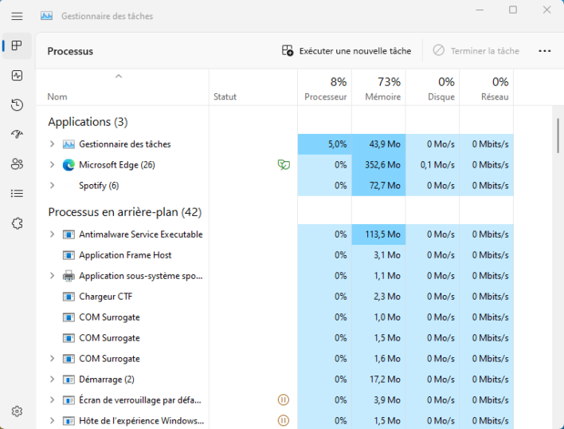Open Startup apps page in sidebar
Screen dimensions: 564x429
(x=17, y=134)
